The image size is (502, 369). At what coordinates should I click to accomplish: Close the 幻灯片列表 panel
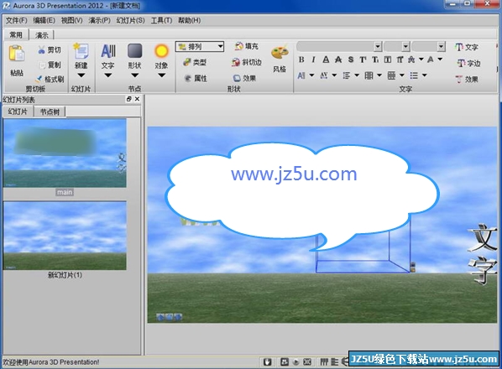point(137,99)
